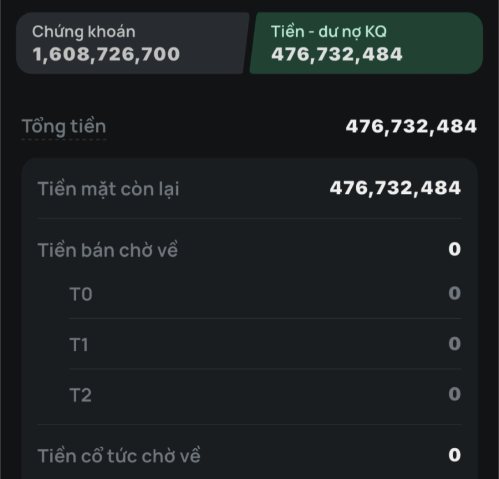Select the Tiền mặt còn lại row
This screenshot has width=499, height=479.
pos(249,189)
